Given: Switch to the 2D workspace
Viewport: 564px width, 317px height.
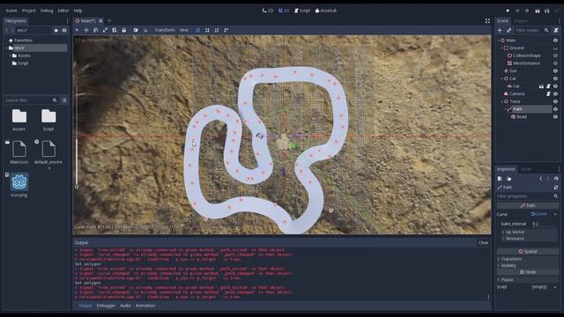Looking at the screenshot, I should [268, 11].
